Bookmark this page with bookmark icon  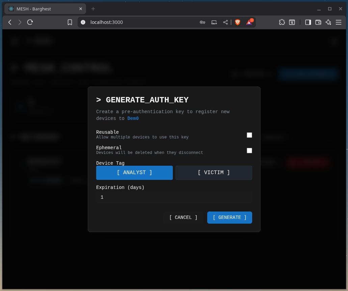pyautogui.click(x=70, y=22)
